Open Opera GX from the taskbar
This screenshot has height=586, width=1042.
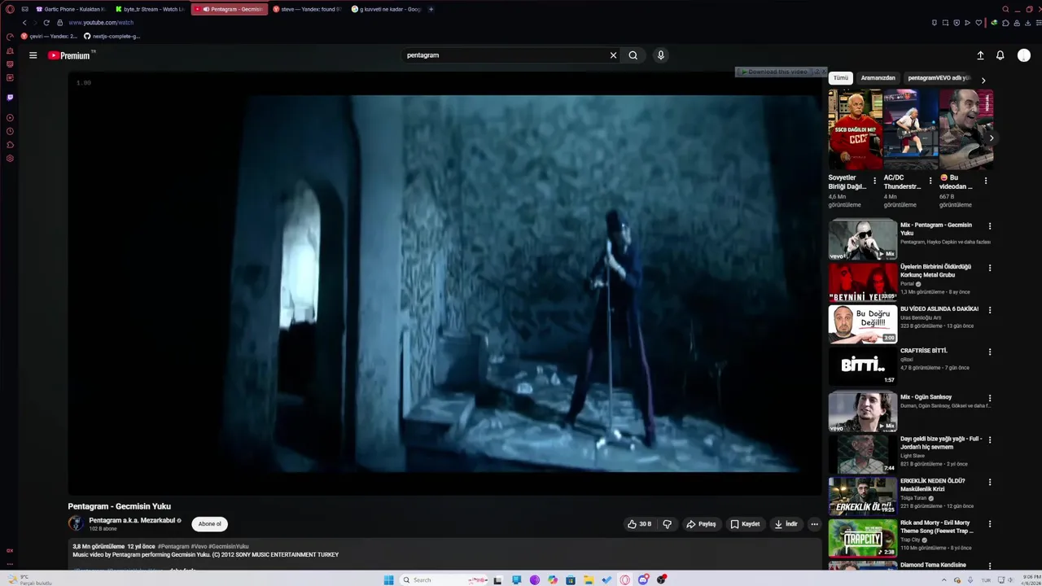coord(625,579)
